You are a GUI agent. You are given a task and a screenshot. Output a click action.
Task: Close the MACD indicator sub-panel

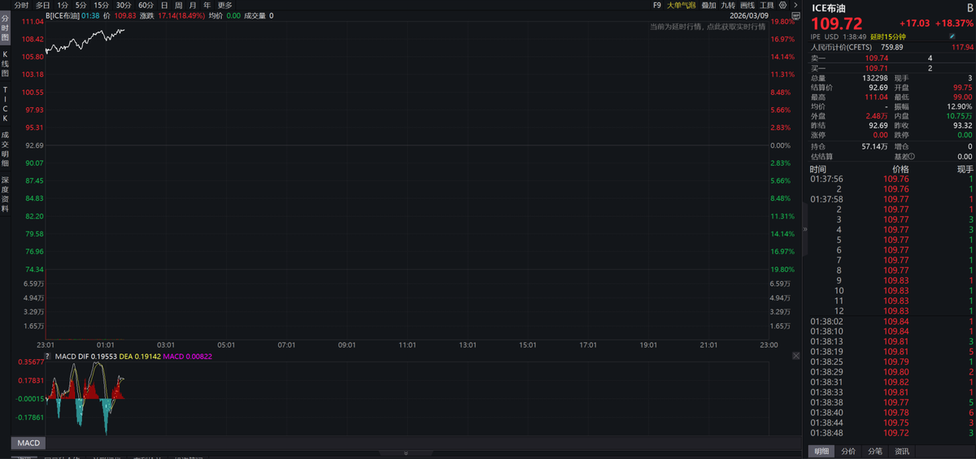(x=797, y=356)
